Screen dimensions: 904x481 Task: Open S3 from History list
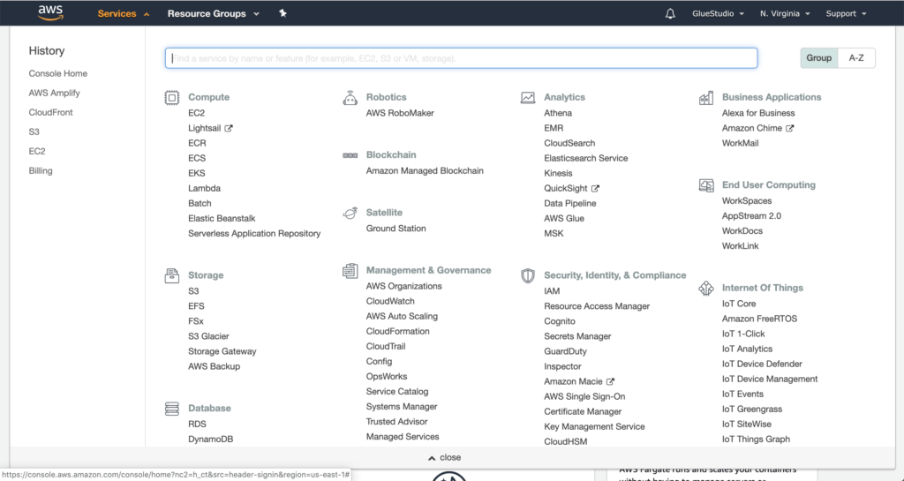[34, 132]
